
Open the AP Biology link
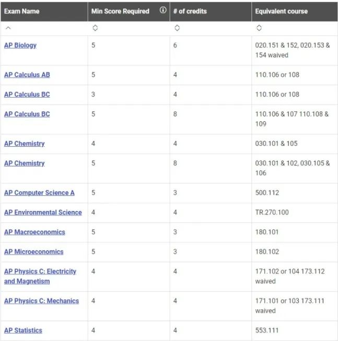point(20,45)
